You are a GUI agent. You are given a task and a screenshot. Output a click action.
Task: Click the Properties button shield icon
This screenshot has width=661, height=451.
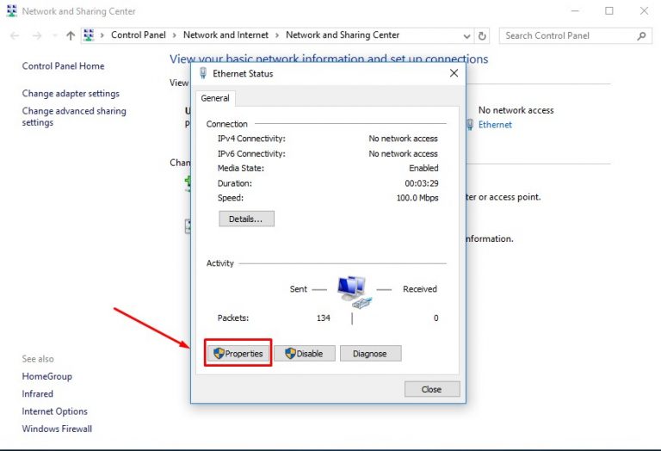coord(219,353)
